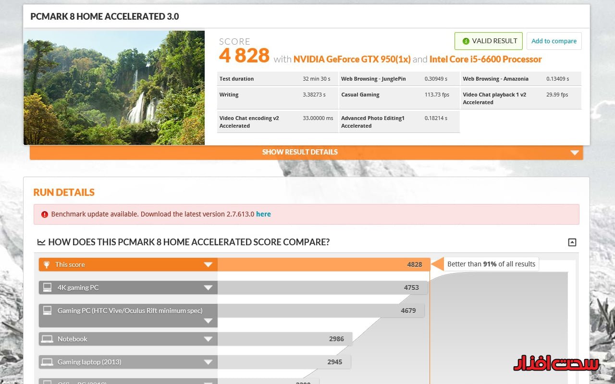Click the Valid Result badge
Viewport: 615px width, 384px height.
click(x=489, y=41)
